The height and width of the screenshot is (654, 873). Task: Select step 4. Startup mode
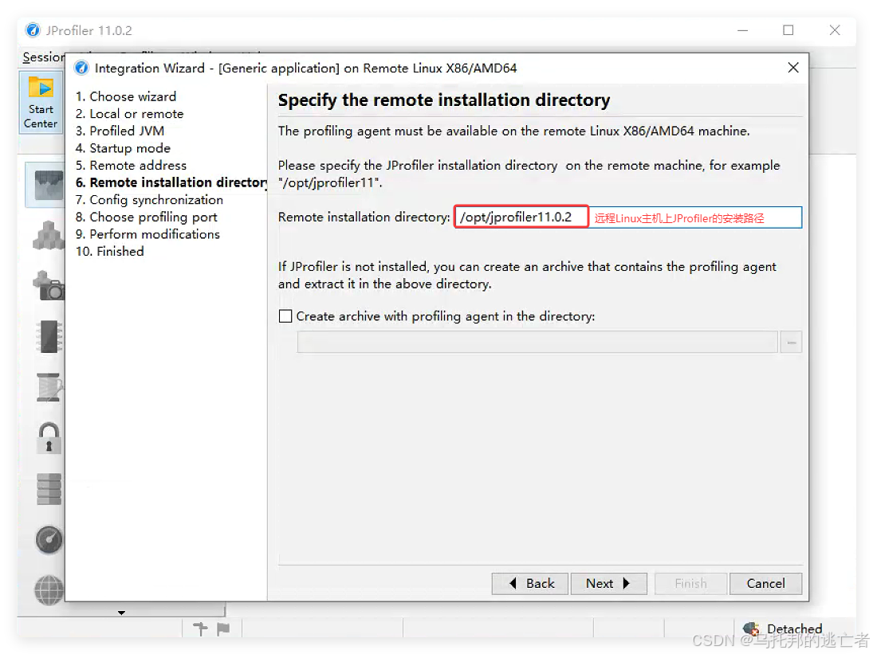click(123, 148)
